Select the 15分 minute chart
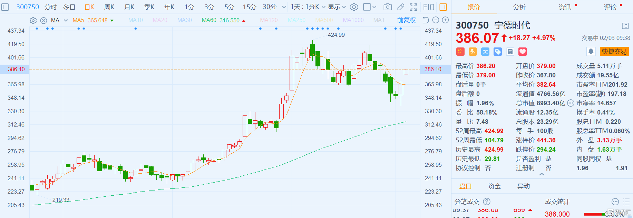This screenshot has width=633, height=218. pyautogui.click(x=250, y=7)
